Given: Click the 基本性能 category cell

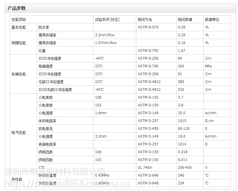Looking at the screenshot, I should 19,27.
